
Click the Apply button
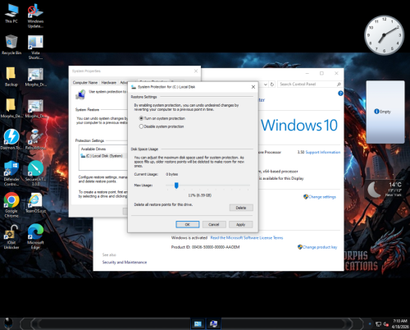(x=240, y=224)
